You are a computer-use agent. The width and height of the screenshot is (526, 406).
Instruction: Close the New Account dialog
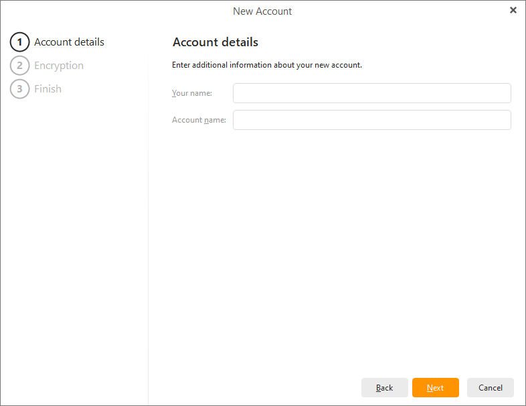[x=513, y=11]
